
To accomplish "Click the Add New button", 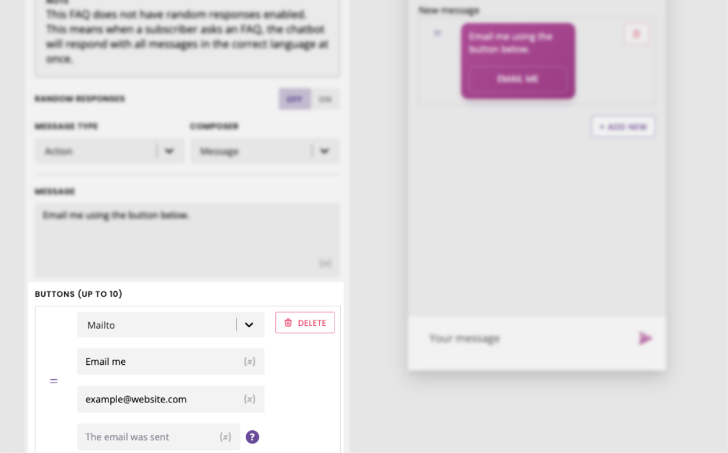I will (x=623, y=127).
